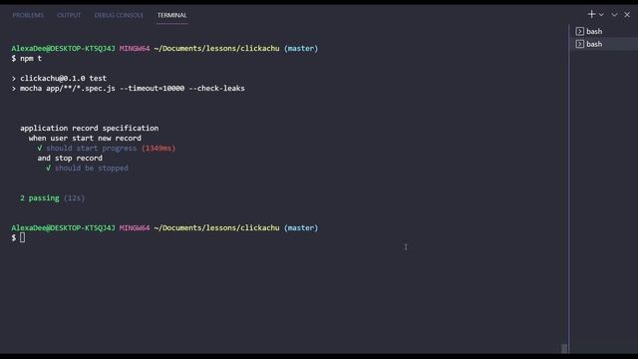The width and height of the screenshot is (638, 359).
Task: Click the mocha command output line
Action: (x=133, y=89)
